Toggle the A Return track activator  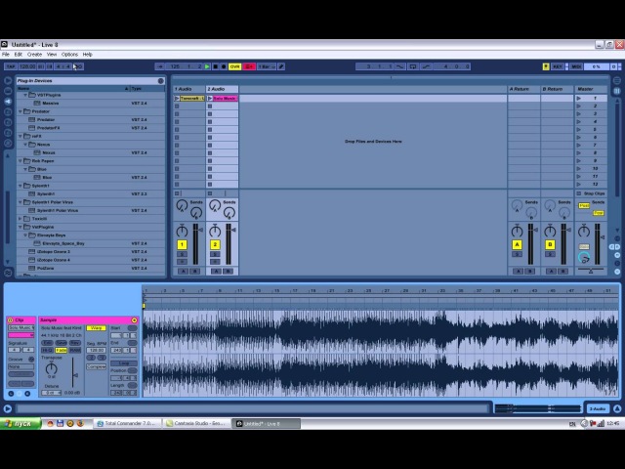pyautogui.click(x=517, y=245)
